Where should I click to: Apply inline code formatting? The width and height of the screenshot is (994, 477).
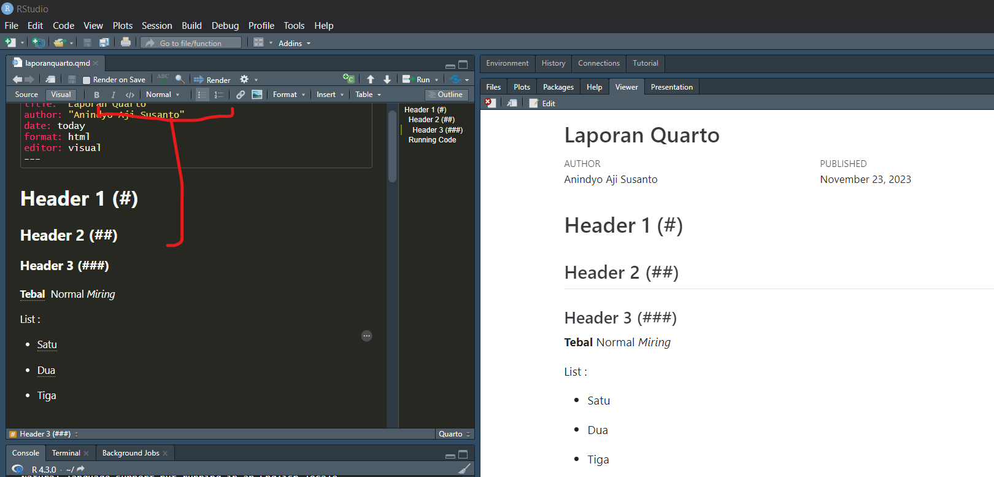click(129, 95)
